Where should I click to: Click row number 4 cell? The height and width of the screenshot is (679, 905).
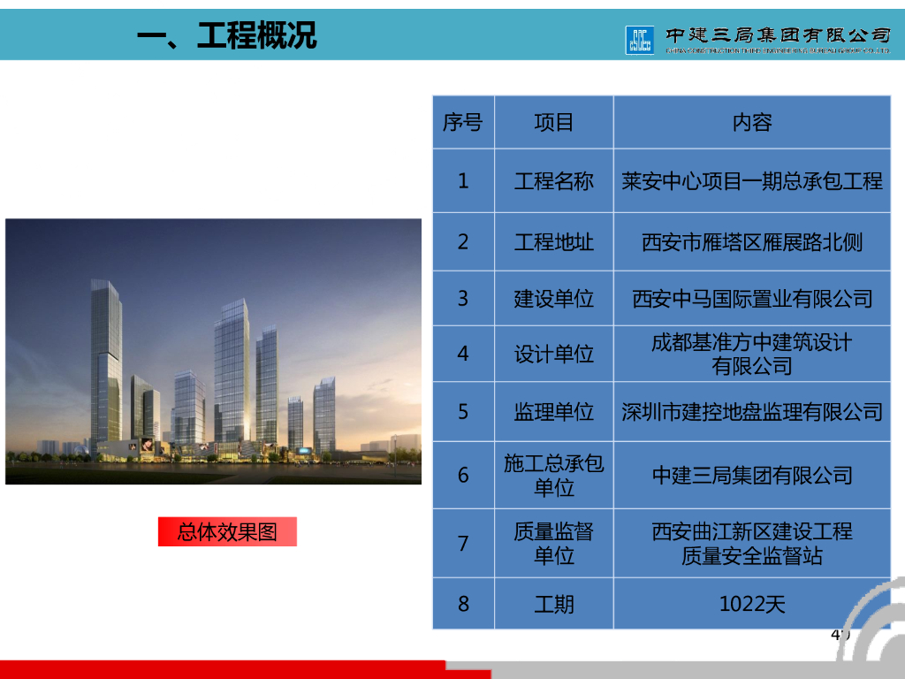coord(463,354)
